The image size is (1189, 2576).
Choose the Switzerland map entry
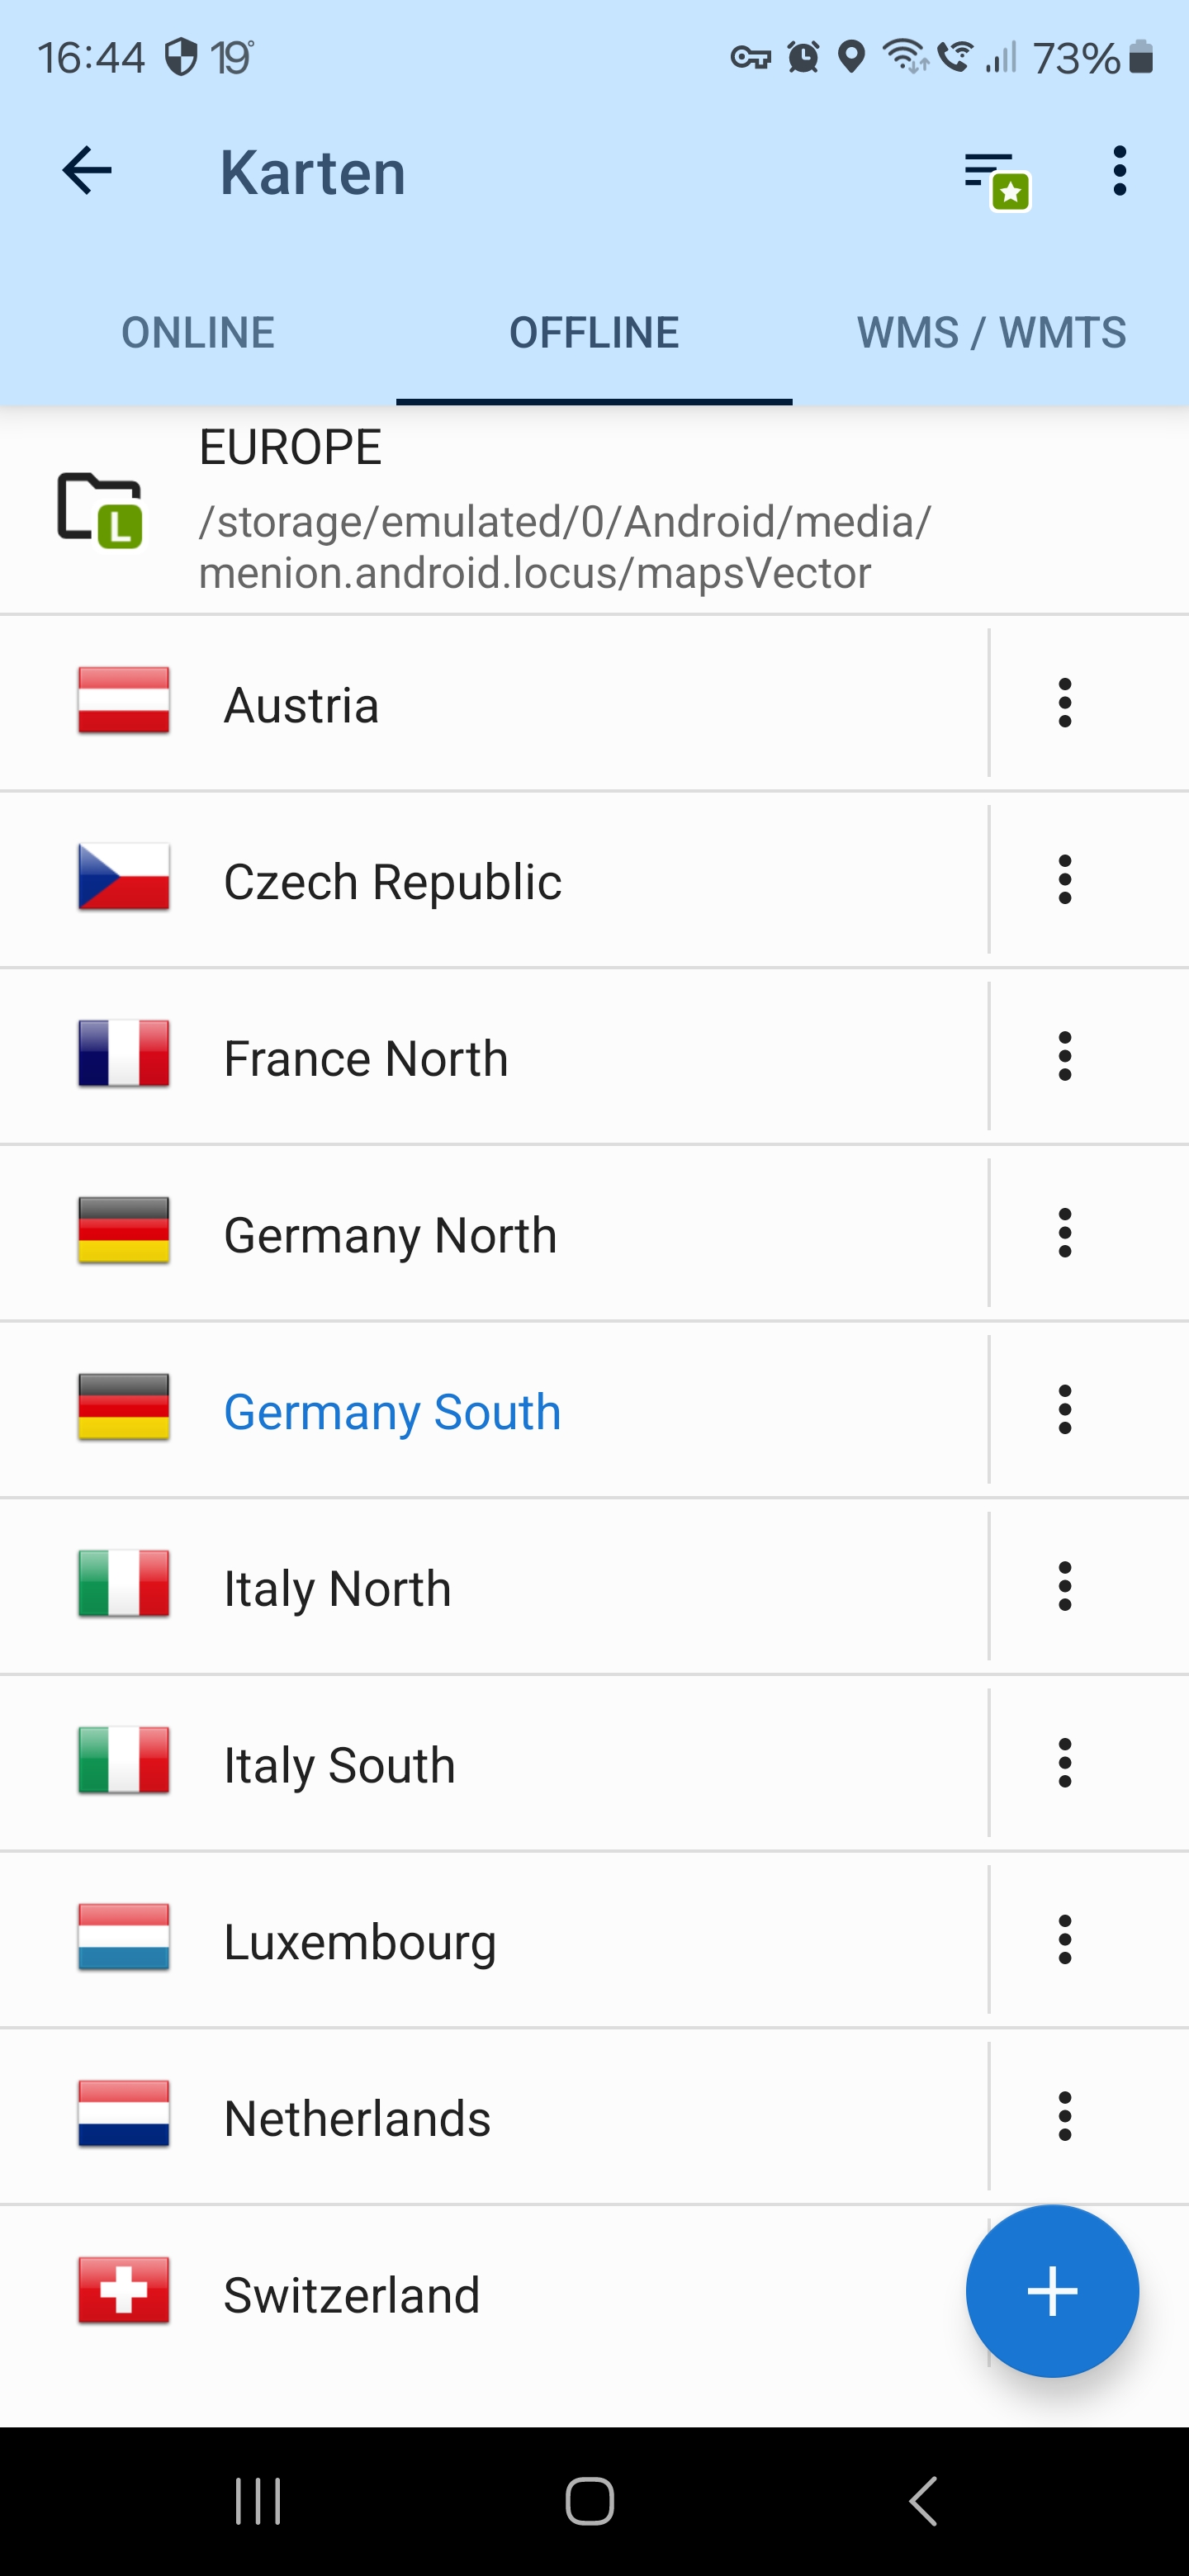tap(352, 2295)
